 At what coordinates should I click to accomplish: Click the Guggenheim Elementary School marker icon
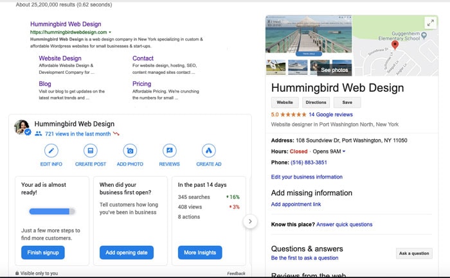(x=424, y=35)
